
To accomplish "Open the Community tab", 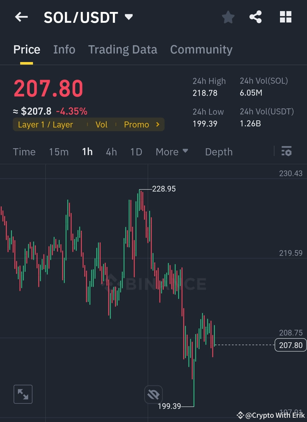I will click(x=201, y=49).
